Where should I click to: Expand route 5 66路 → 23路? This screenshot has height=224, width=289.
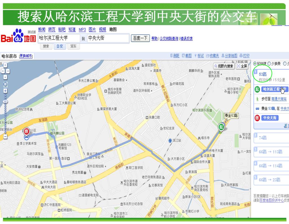click(x=271, y=180)
